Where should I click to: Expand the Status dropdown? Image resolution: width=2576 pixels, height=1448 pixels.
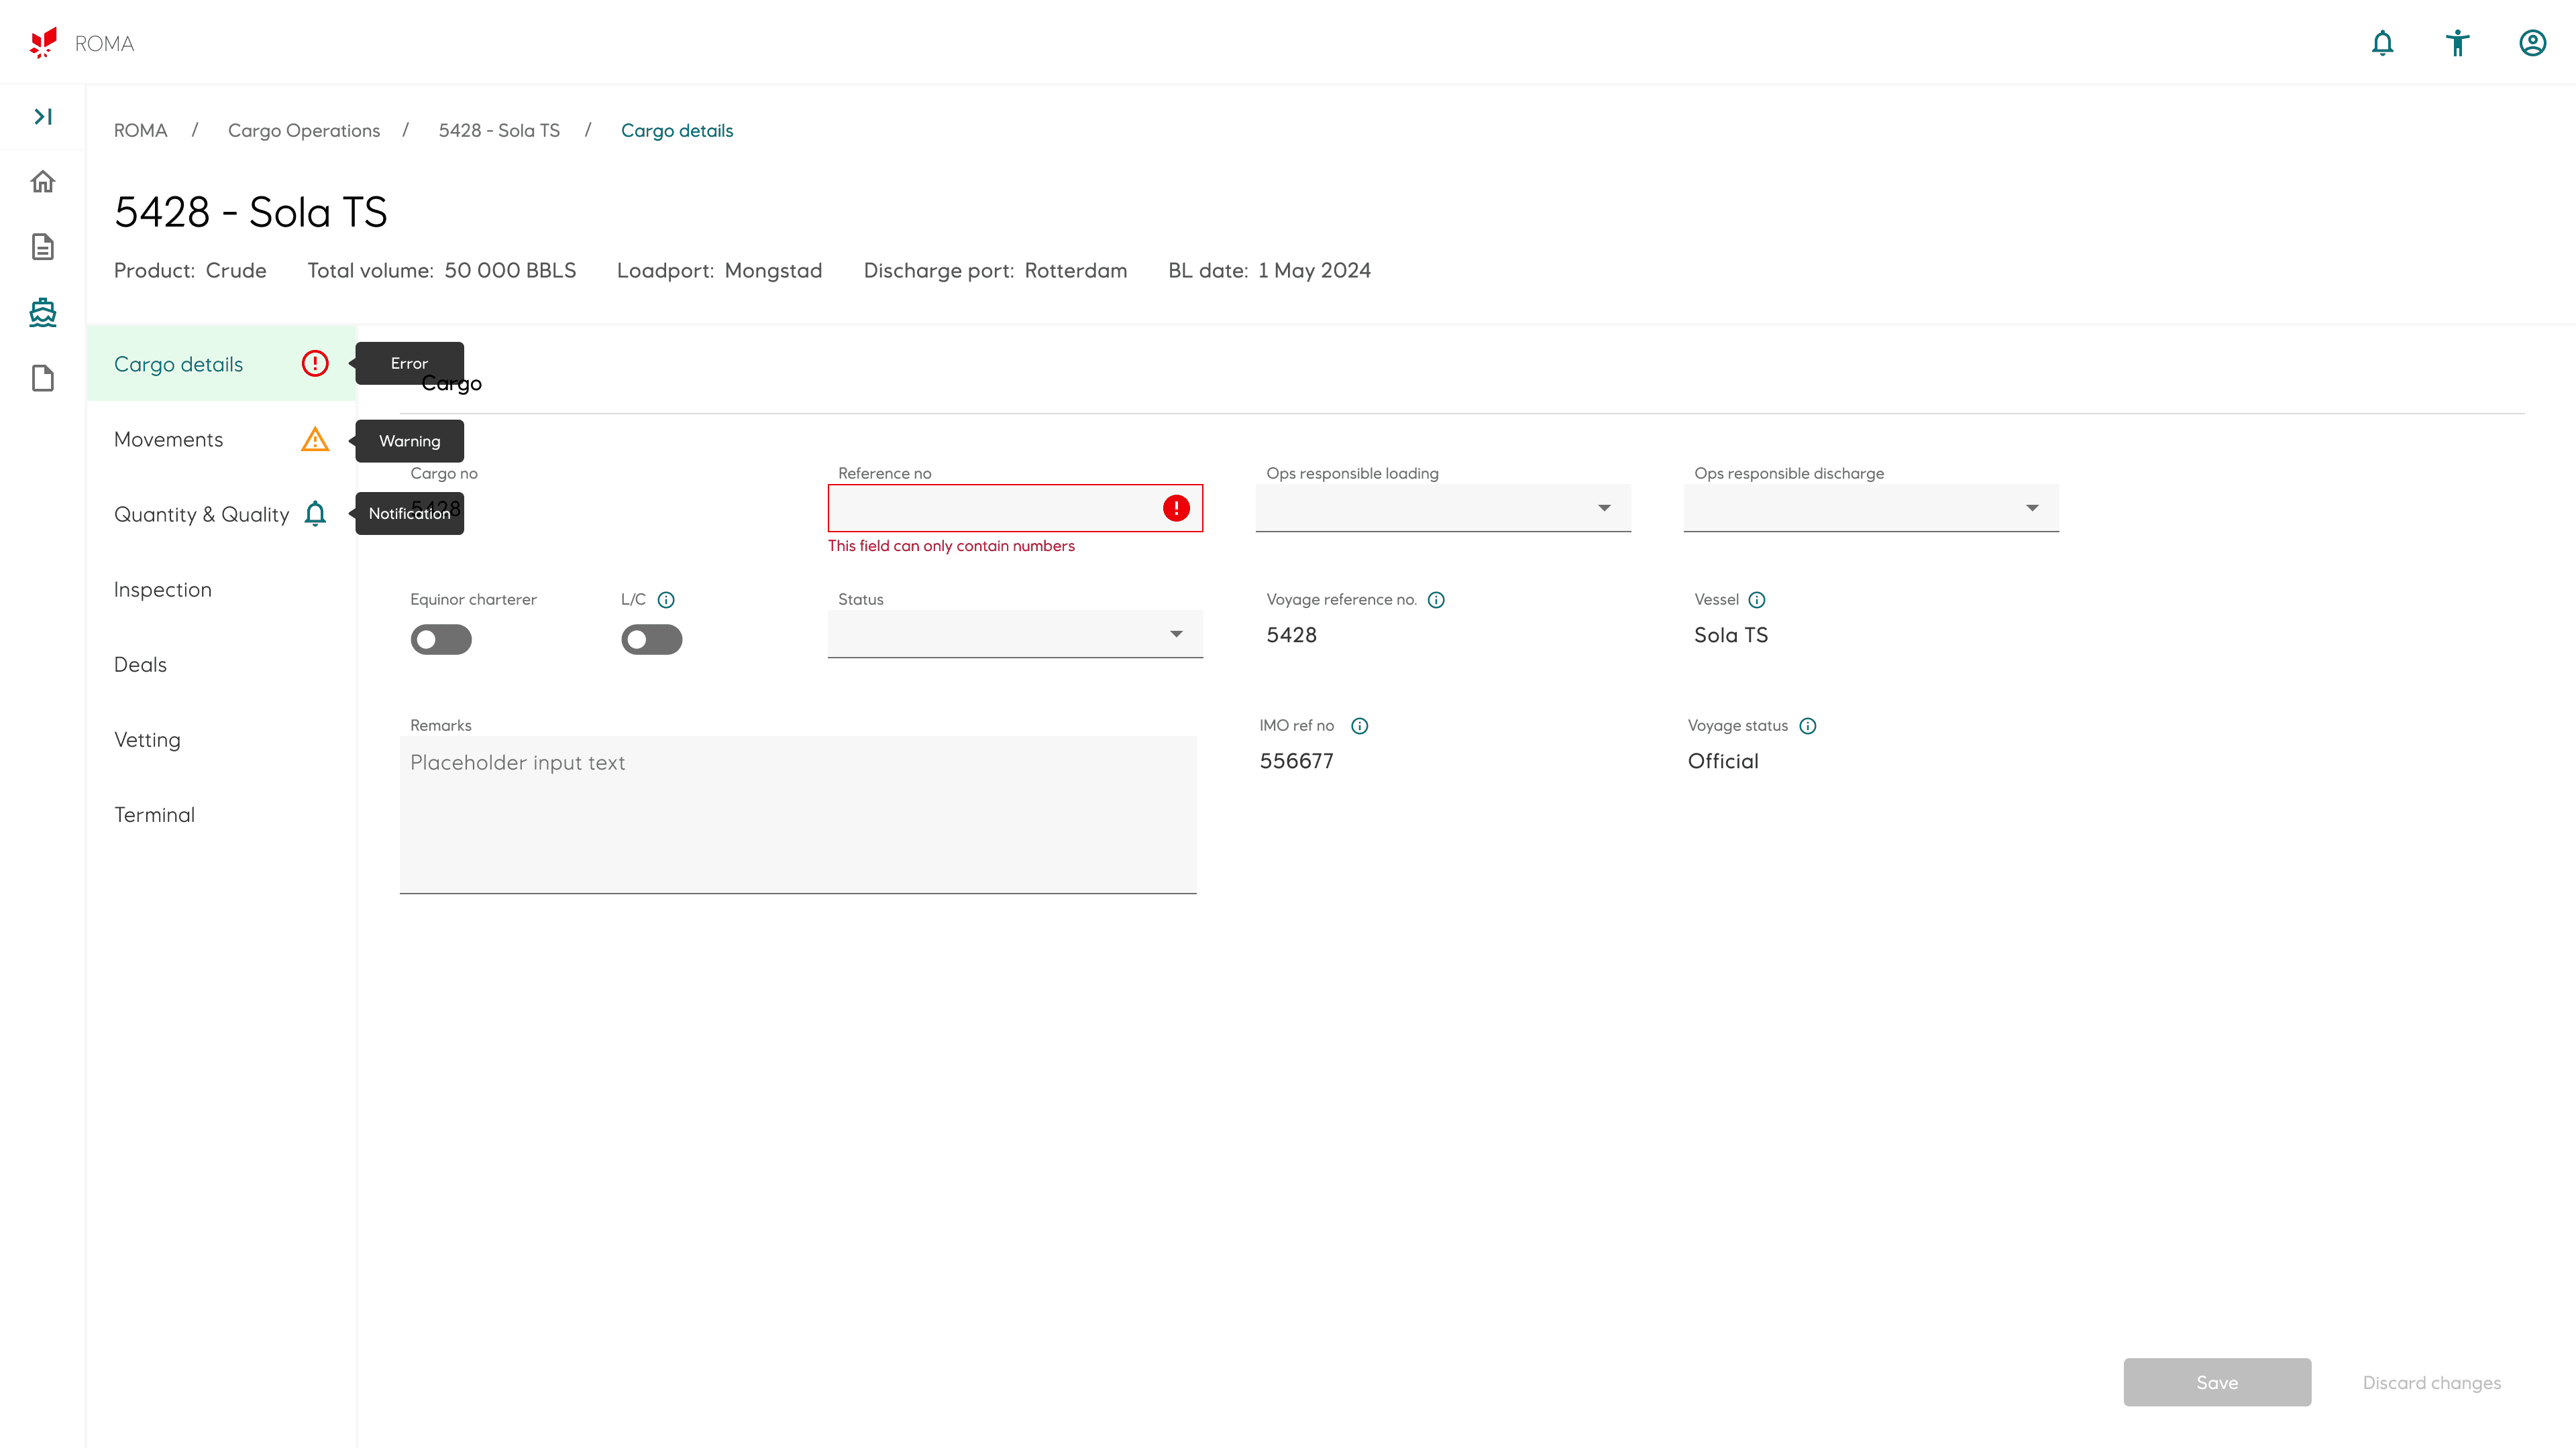(1014, 633)
